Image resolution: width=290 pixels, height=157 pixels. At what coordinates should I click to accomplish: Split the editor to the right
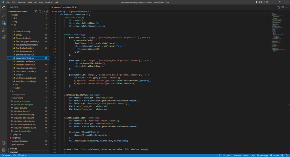coord(283,7)
